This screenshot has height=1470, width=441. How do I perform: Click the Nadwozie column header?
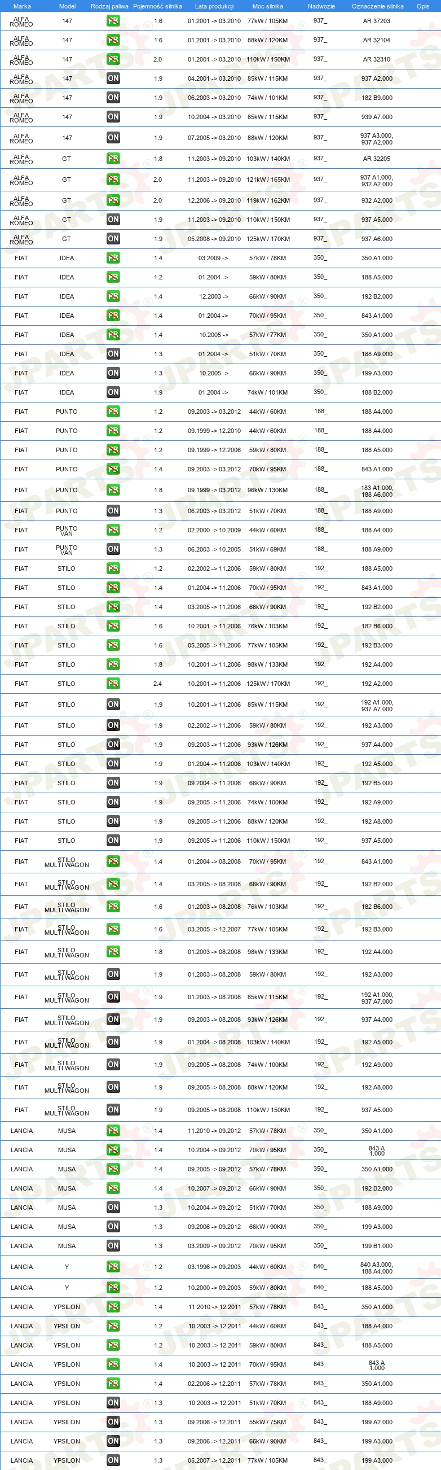coord(321,6)
